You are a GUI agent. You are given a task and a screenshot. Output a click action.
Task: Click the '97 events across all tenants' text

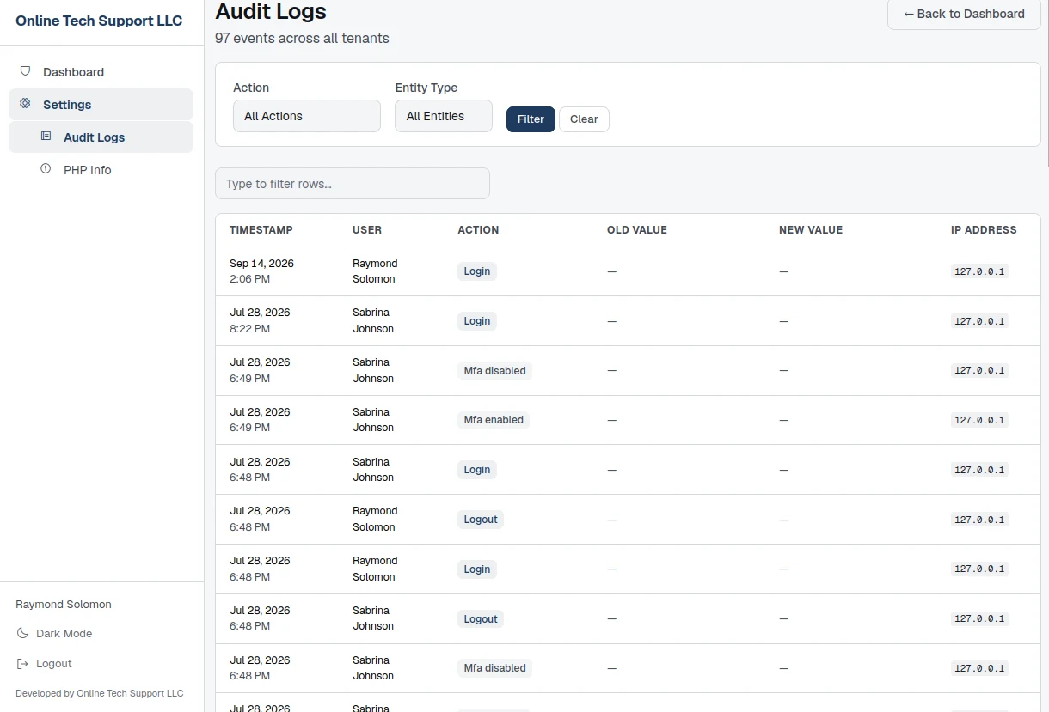click(302, 38)
